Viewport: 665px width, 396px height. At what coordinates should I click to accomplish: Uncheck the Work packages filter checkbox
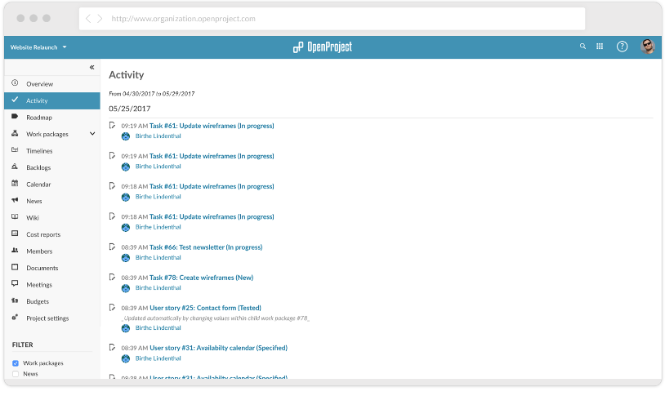16,363
